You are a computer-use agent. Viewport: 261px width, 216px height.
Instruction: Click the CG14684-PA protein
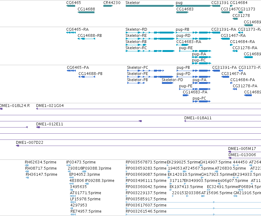pyautogui.click(x=231, y=83)
